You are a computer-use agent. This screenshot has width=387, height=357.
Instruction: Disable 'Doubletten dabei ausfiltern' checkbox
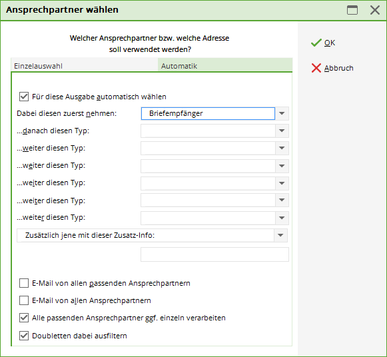[24, 336]
